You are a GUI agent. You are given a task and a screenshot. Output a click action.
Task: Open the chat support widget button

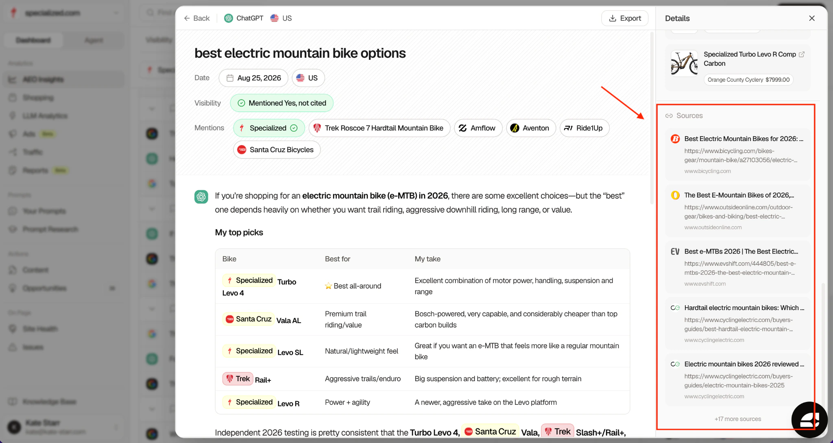point(809,419)
